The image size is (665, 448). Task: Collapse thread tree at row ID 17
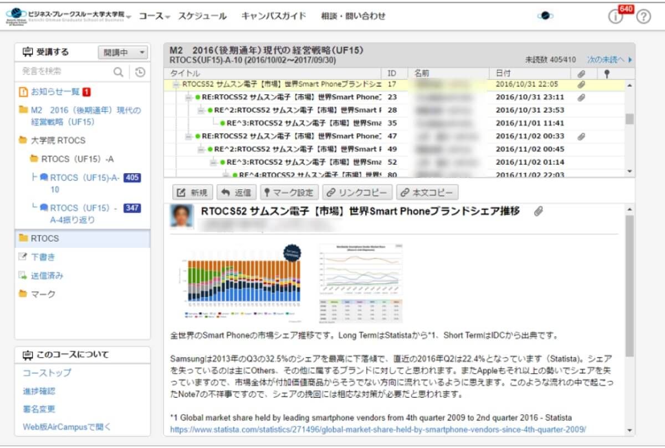[x=176, y=85]
